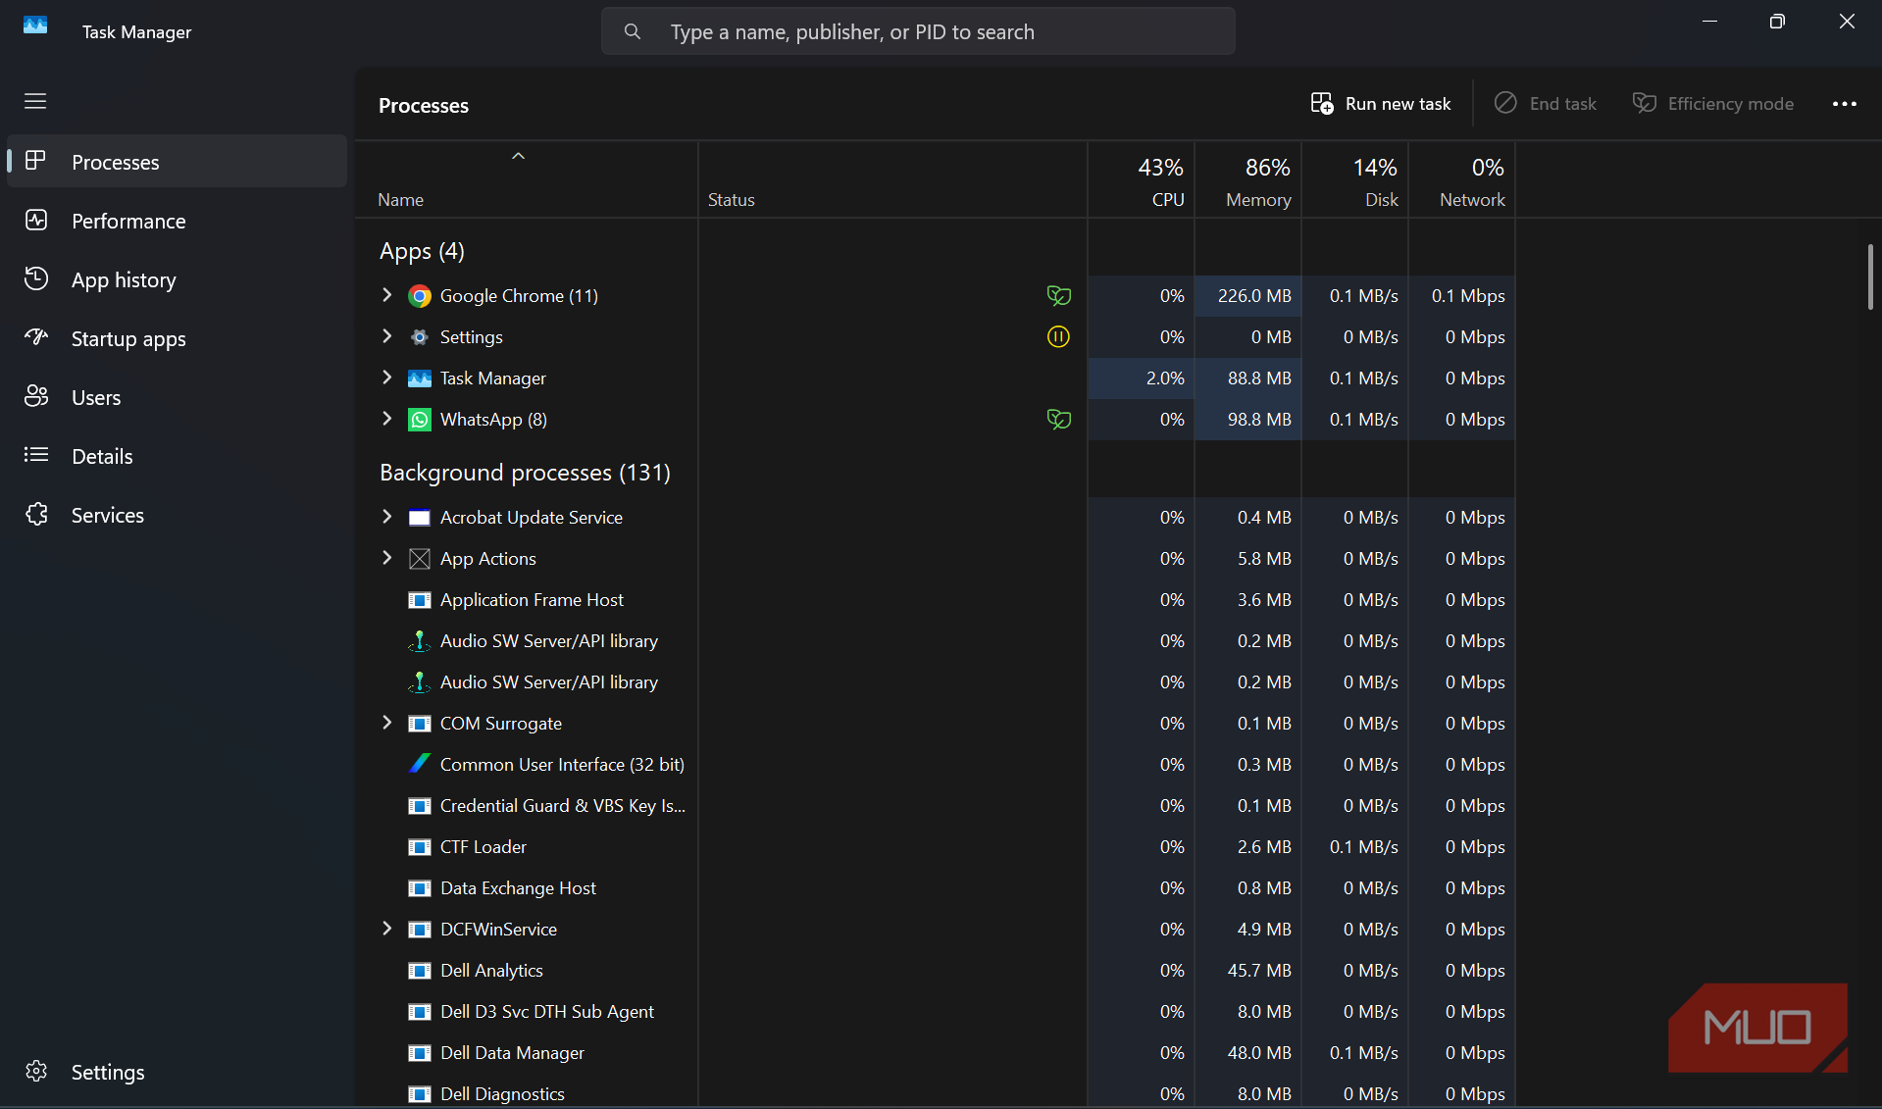
Task: Click the WhatsApp process icon
Action: [420, 420]
